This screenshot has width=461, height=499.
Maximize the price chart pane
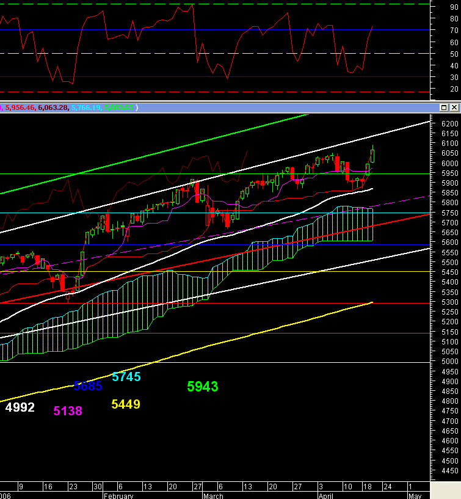(x=444, y=107)
